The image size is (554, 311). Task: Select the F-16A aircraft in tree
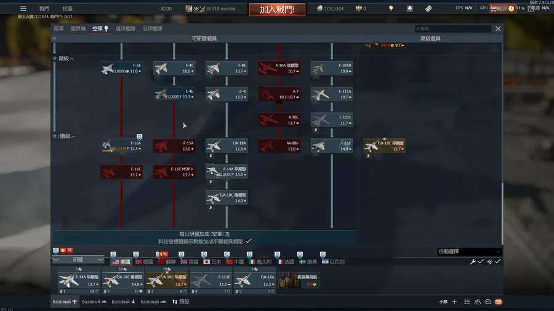(121, 146)
